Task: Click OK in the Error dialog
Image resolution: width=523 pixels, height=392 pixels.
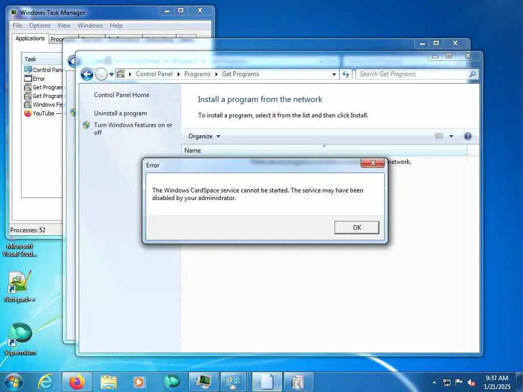Action: (x=356, y=227)
